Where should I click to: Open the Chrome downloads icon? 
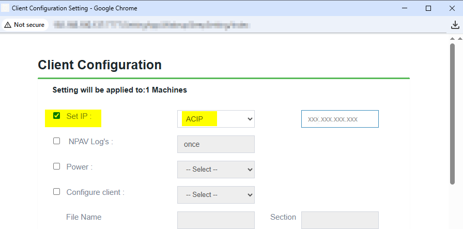[x=455, y=25]
